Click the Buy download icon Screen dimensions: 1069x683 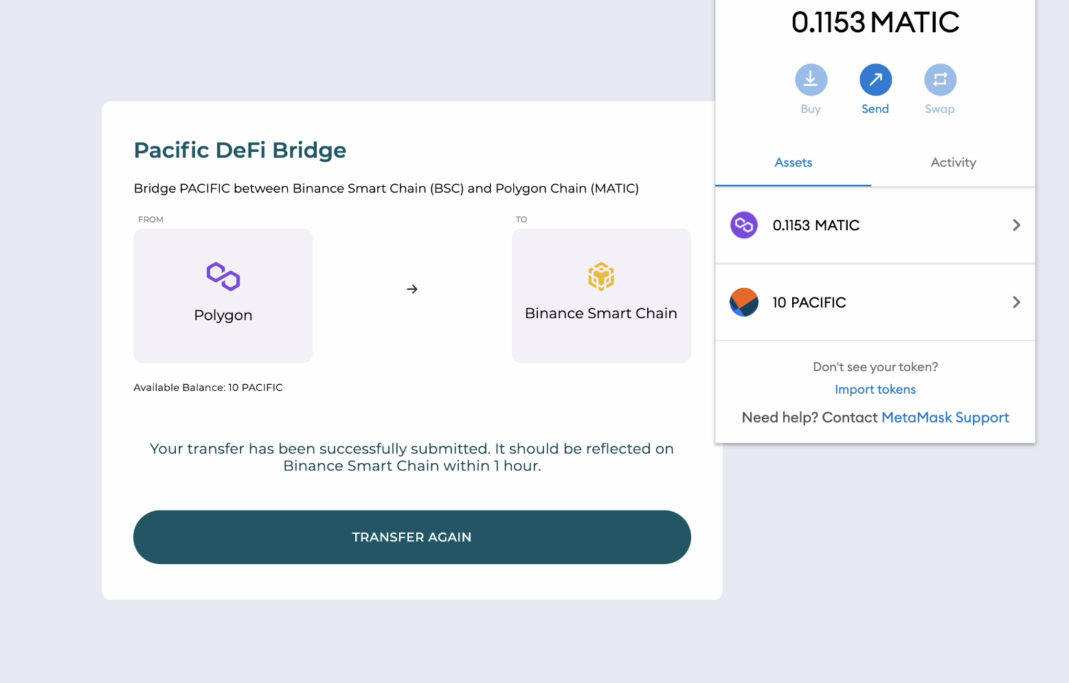[811, 80]
